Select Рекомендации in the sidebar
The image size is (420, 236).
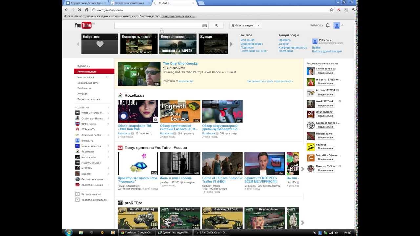pyautogui.click(x=94, y=71)
